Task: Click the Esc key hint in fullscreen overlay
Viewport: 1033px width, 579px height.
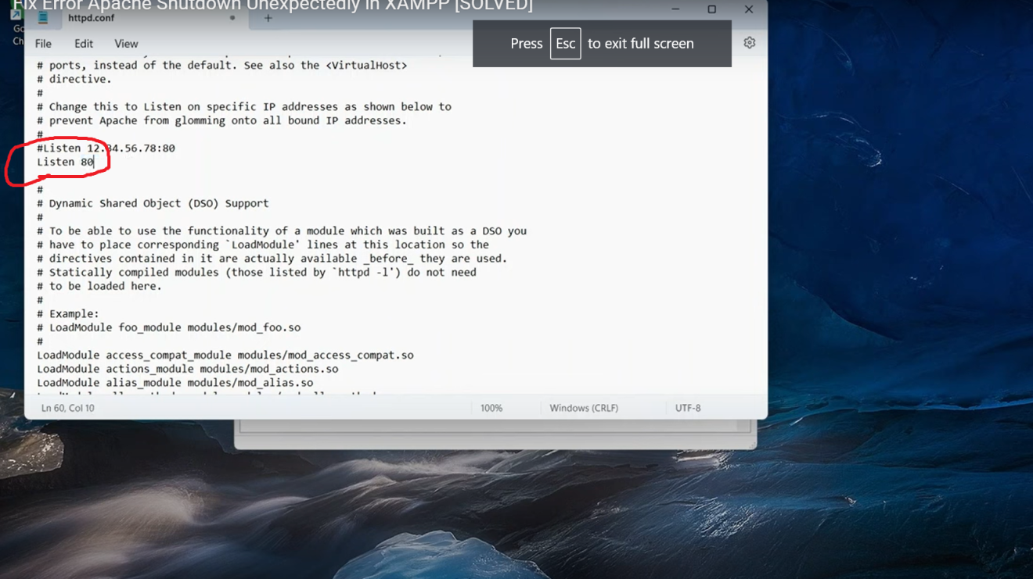Action: (x=565, y=44)
